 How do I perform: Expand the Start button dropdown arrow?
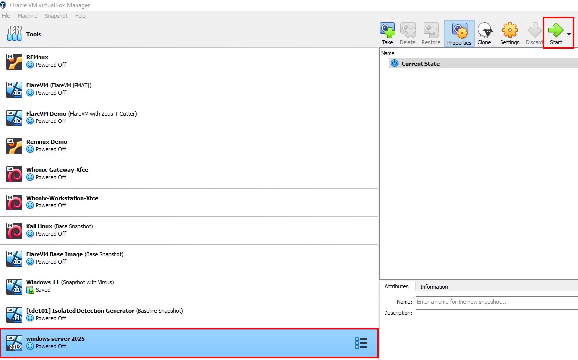(x=569, y=35)
